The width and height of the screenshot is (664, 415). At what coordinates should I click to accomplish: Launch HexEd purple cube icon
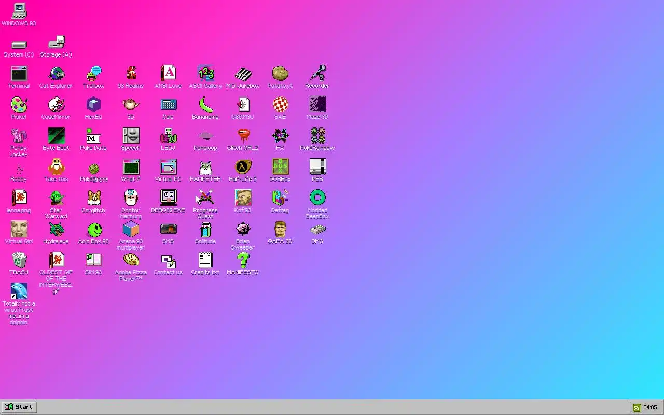pos(93,105)
